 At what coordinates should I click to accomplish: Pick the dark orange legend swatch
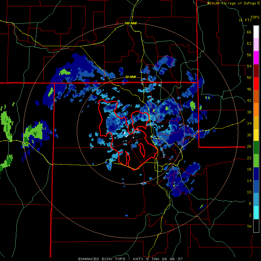256,96
